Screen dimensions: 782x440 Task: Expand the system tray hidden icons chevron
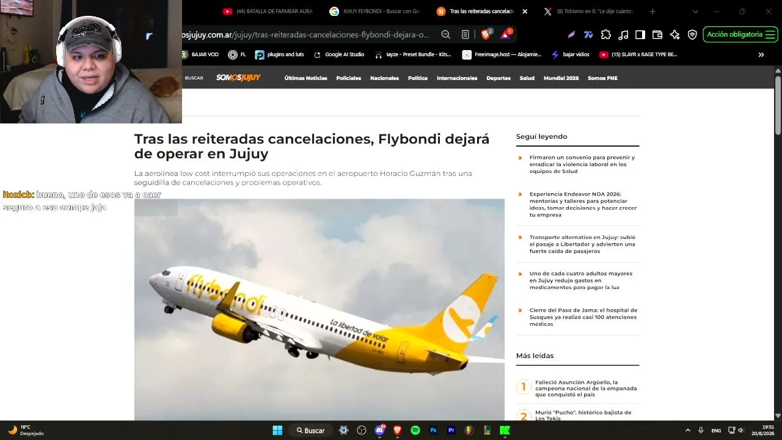click(x=688, y=430)
